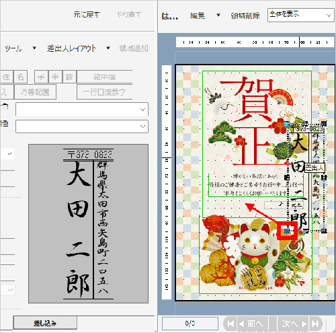Jump to the last record icon
The image size is (336, 333).
click(315, 324)
